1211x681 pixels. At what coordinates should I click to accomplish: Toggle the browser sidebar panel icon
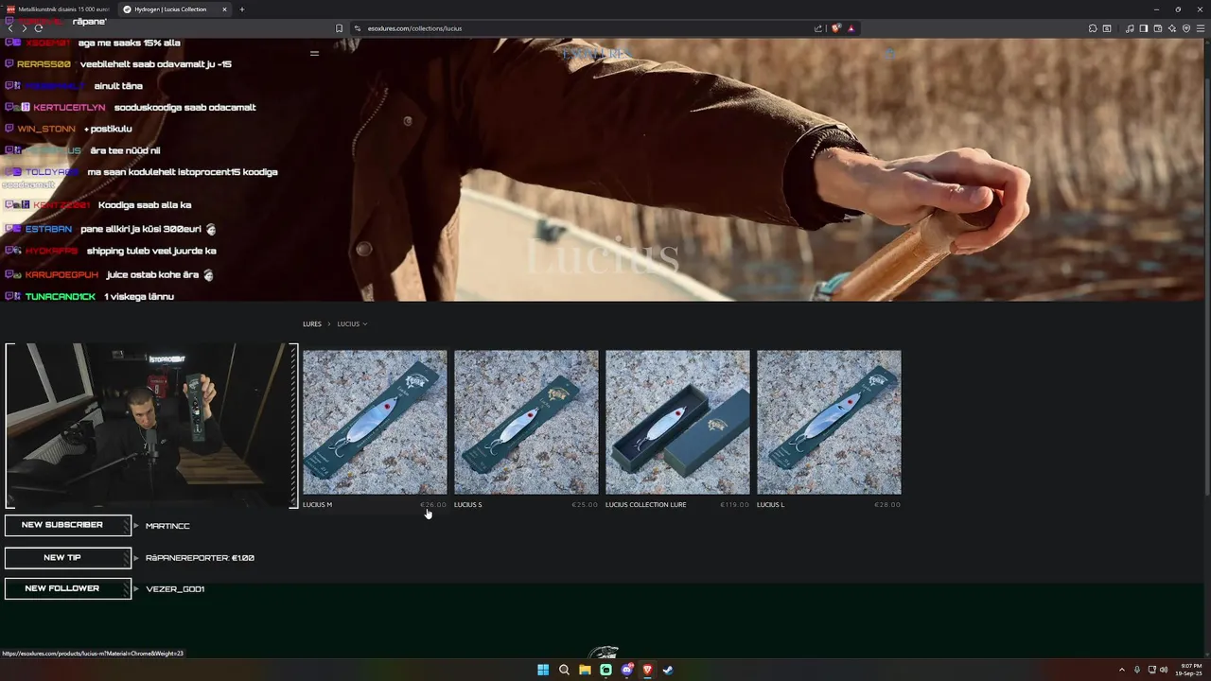click(1144, 28)
